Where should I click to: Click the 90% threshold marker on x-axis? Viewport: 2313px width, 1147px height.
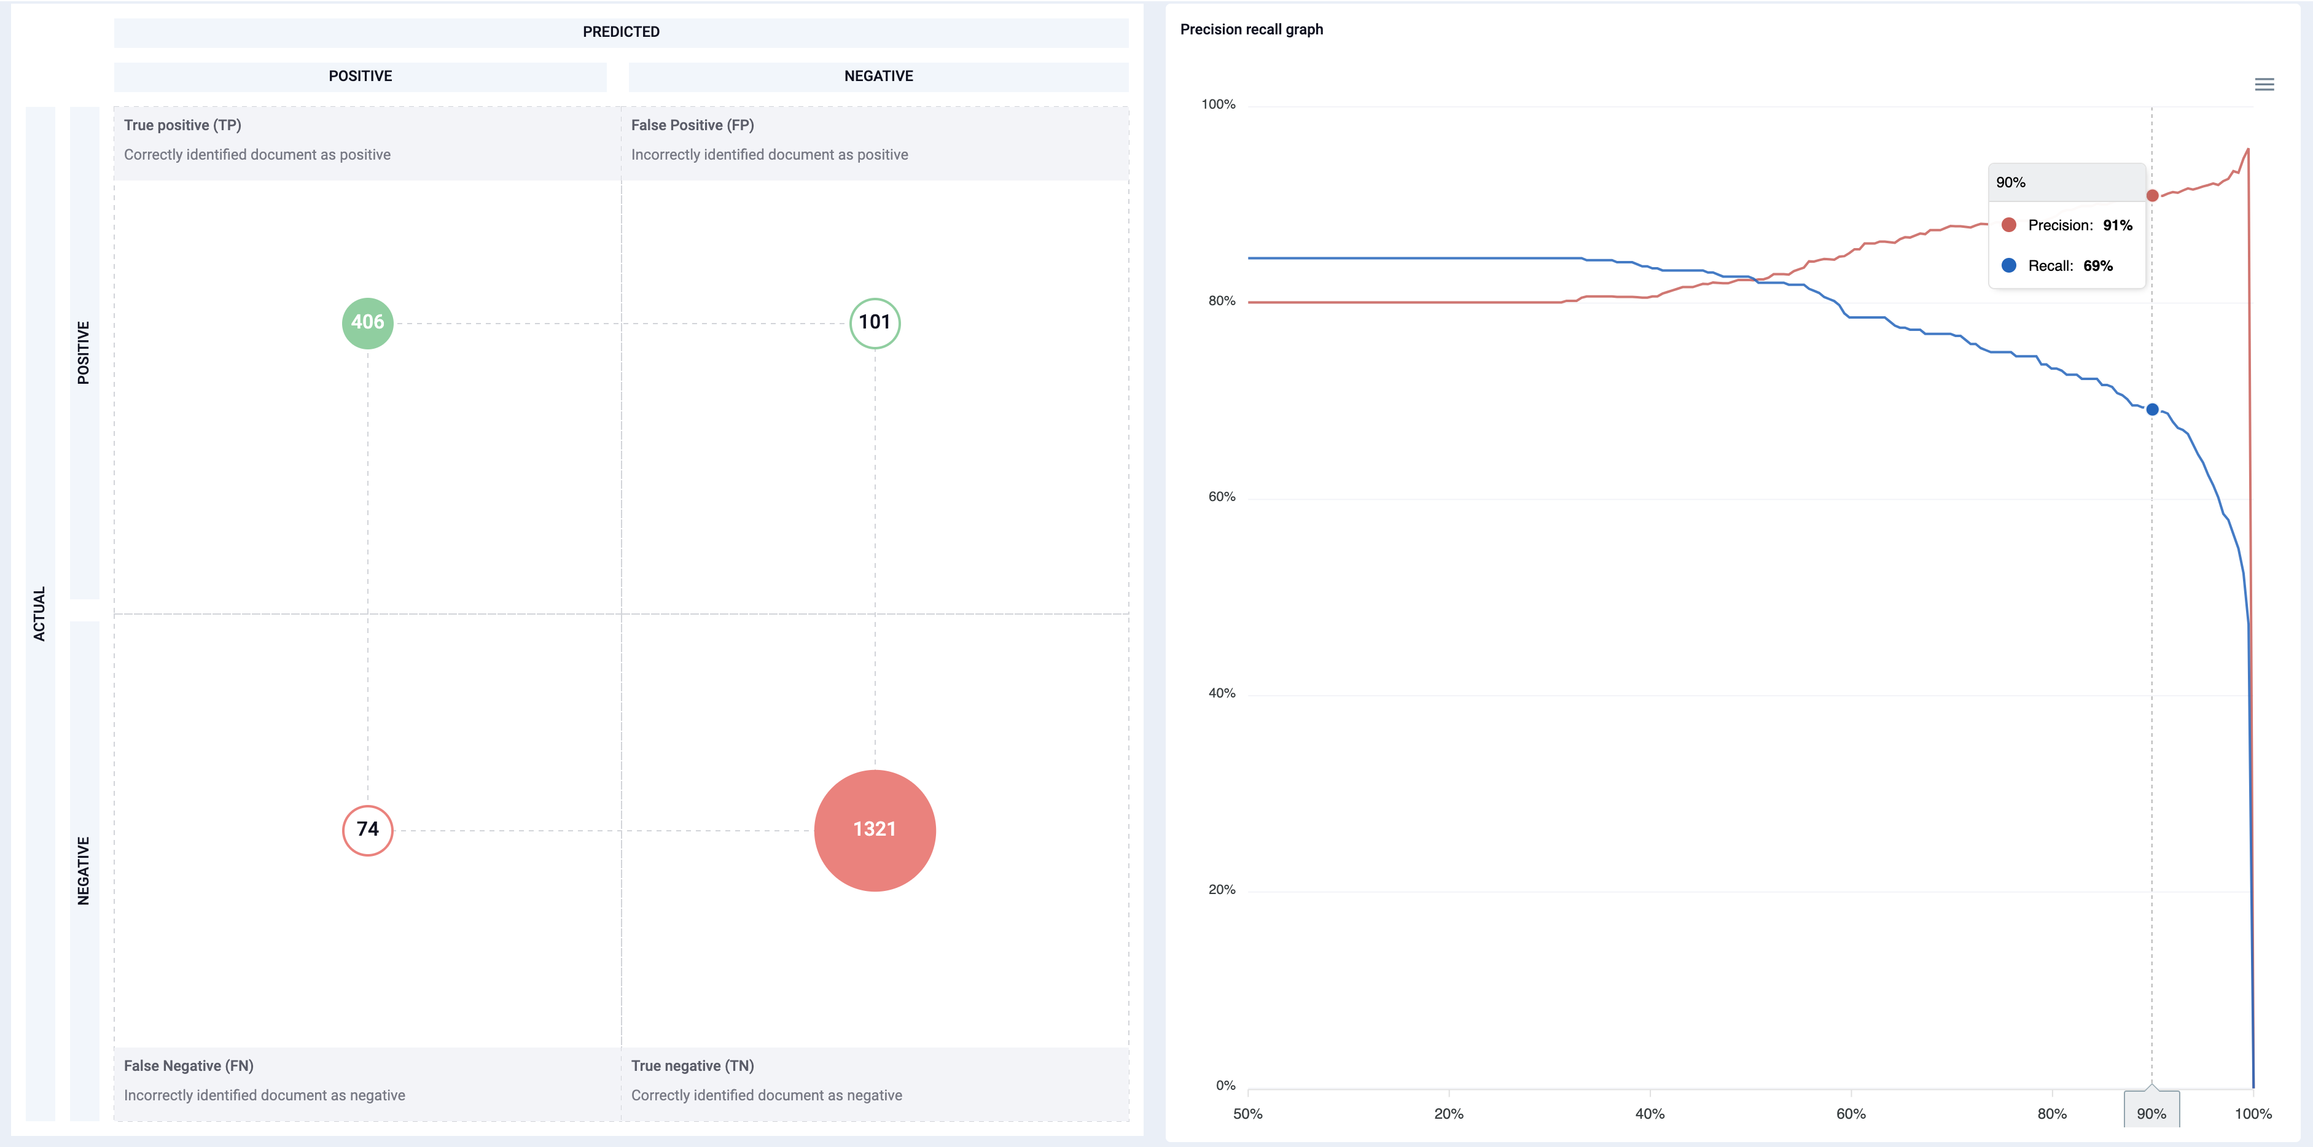[2151, 1112]
